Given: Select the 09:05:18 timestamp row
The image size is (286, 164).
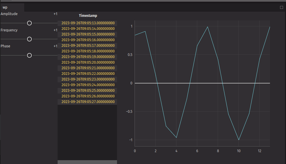Looking at the screenshot, I should coord(88,51).
